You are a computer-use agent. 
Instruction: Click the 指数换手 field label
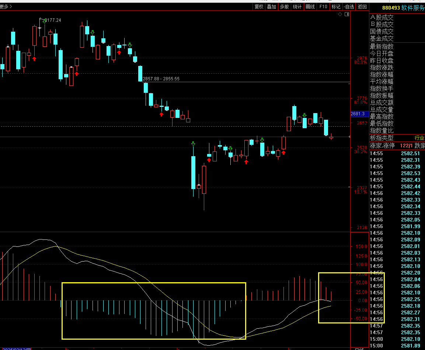382,88
